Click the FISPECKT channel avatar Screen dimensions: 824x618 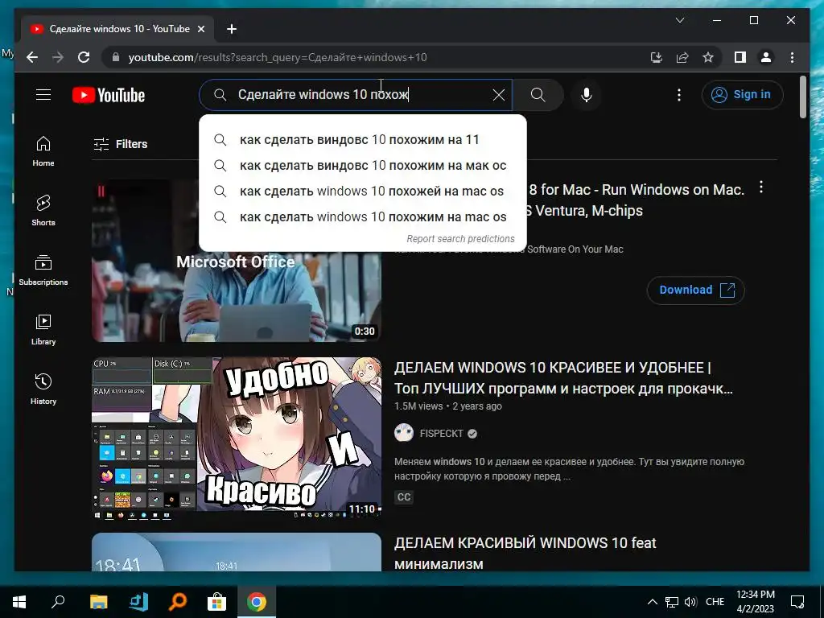404,433
